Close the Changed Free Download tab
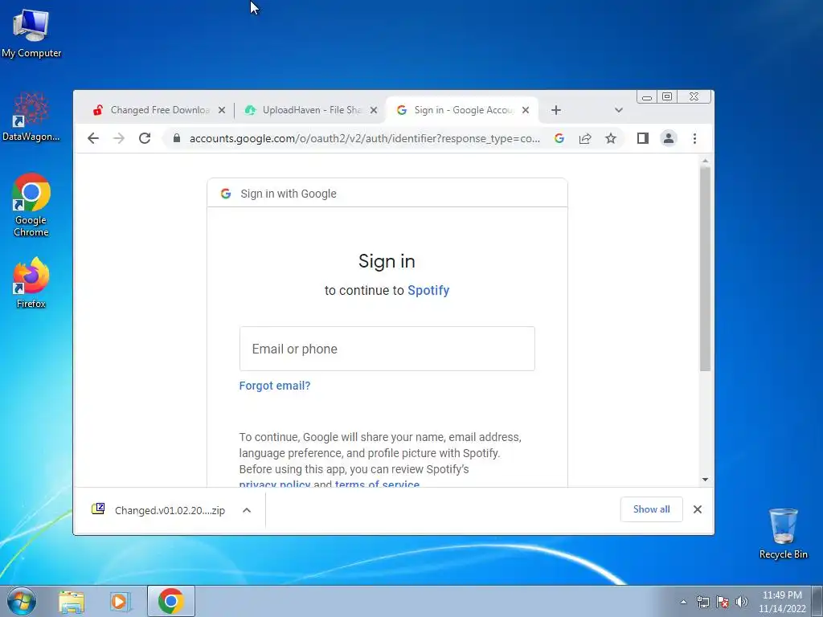 [222, 110]
